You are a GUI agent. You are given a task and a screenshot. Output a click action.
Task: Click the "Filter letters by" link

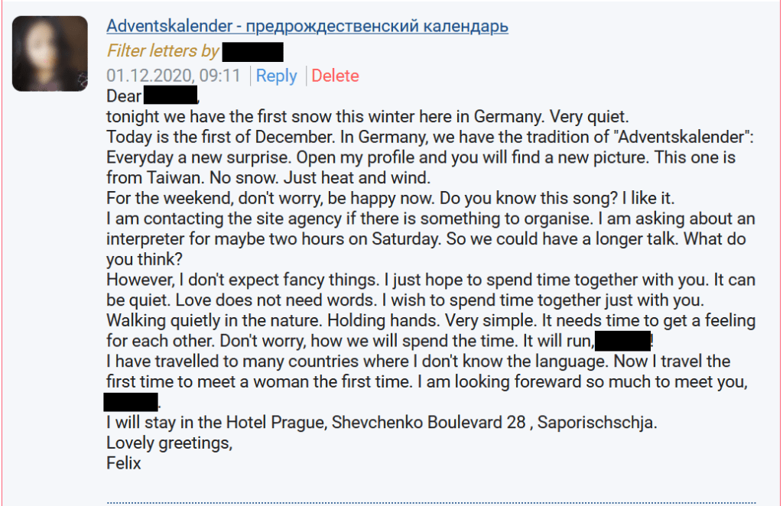163,51
